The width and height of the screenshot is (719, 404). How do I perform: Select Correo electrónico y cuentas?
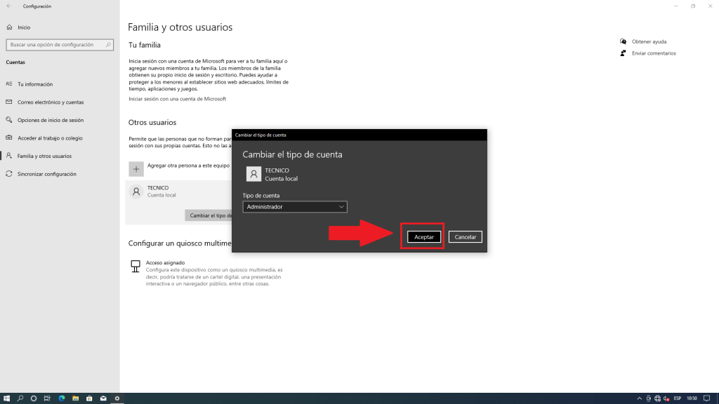tap(51, 102)
